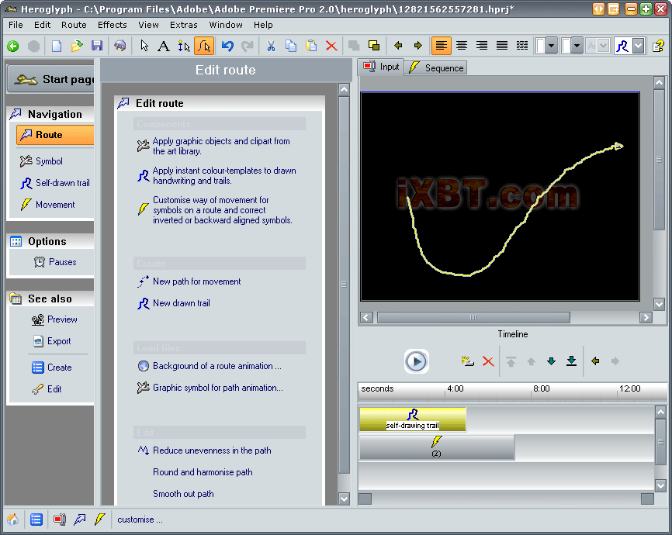Viewport: 672px width, 535px height.
Task: Click 'New path for movement' link
Action: [196, 281]
